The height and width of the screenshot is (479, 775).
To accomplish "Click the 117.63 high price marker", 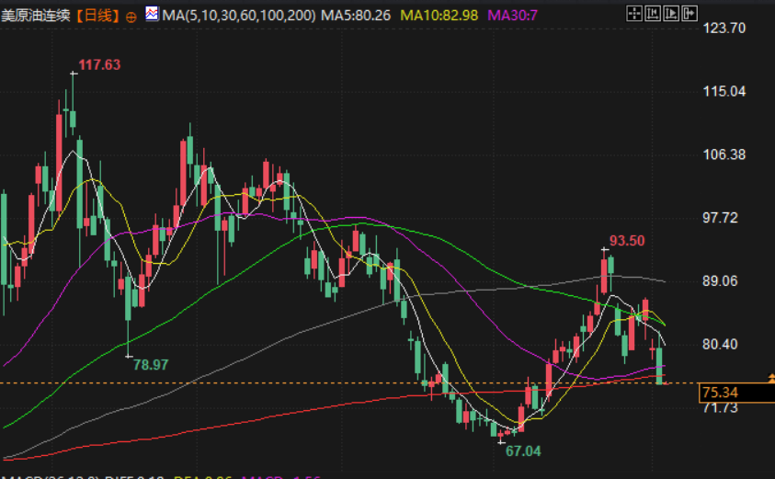I will click(x=99, y=64).
